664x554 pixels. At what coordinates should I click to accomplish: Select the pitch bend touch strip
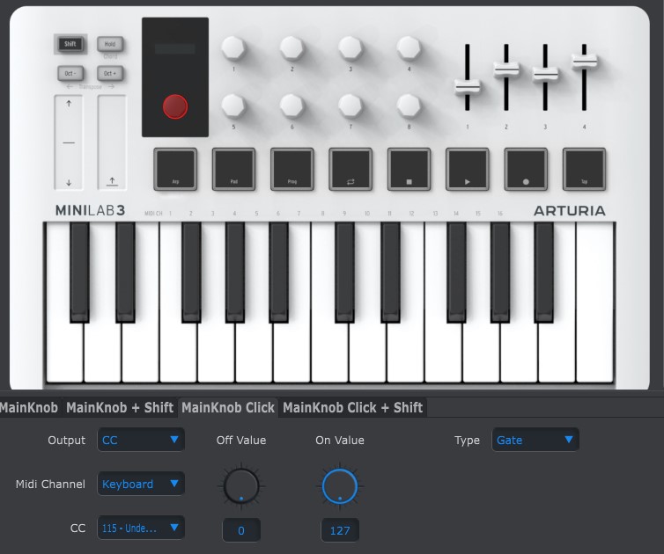coord(69,142)
